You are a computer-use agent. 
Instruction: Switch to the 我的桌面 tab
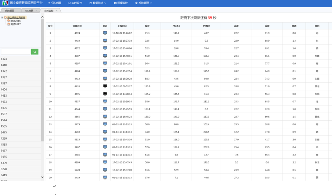click(10, 11)
